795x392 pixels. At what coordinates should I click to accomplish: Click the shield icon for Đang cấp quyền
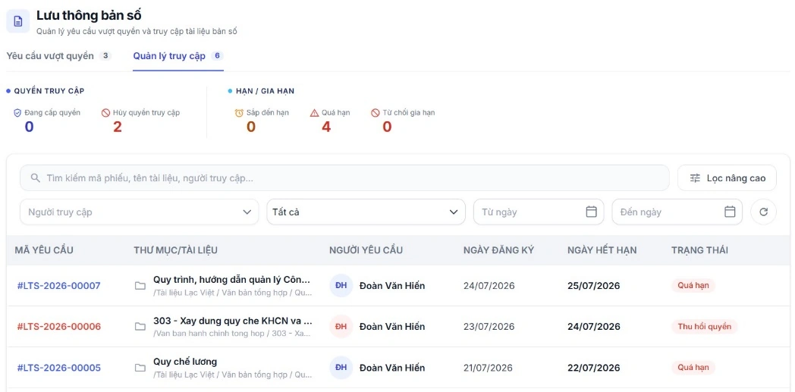pyautogui.click(x=17, y=113)
